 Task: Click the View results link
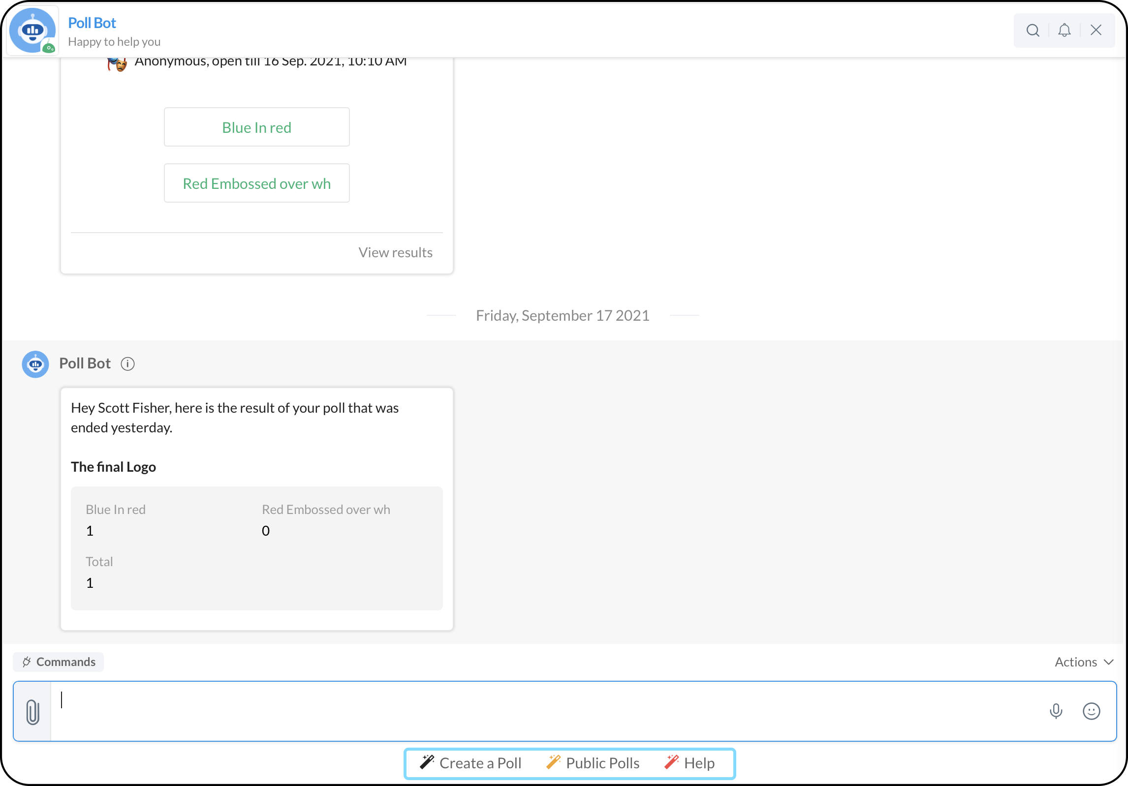click(395, 252)
